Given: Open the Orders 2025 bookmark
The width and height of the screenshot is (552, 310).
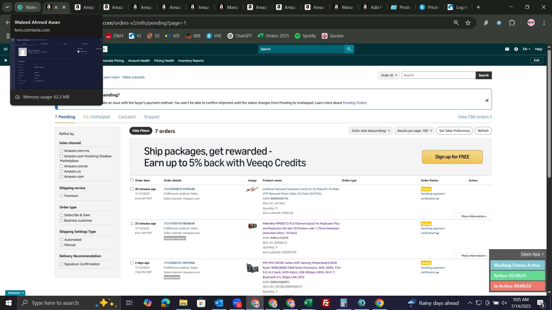Looking at the screenshot, I should (x=273, y=36).
